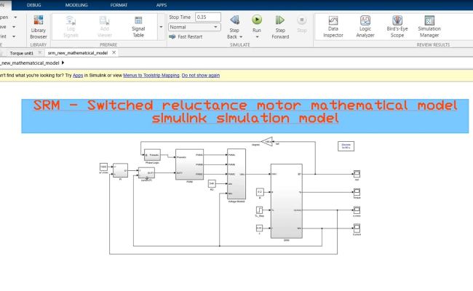Select the 540 constant block R2
The image size is (473, 291).
click(212, 183)
